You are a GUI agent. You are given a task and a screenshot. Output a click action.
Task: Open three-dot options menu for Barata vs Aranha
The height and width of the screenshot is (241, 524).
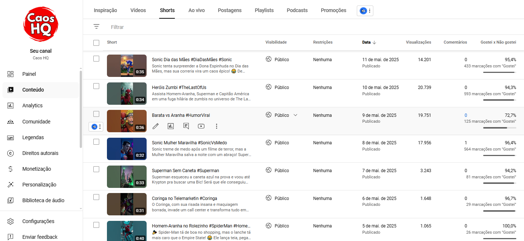[216, 126]
